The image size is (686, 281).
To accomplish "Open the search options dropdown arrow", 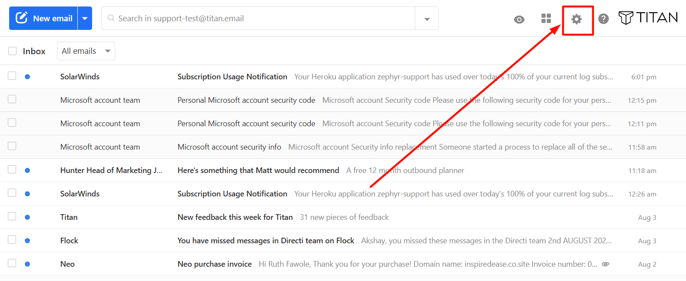I will pos(427,19).
